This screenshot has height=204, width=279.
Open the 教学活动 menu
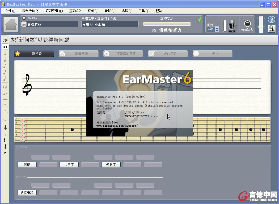(31, 11)
